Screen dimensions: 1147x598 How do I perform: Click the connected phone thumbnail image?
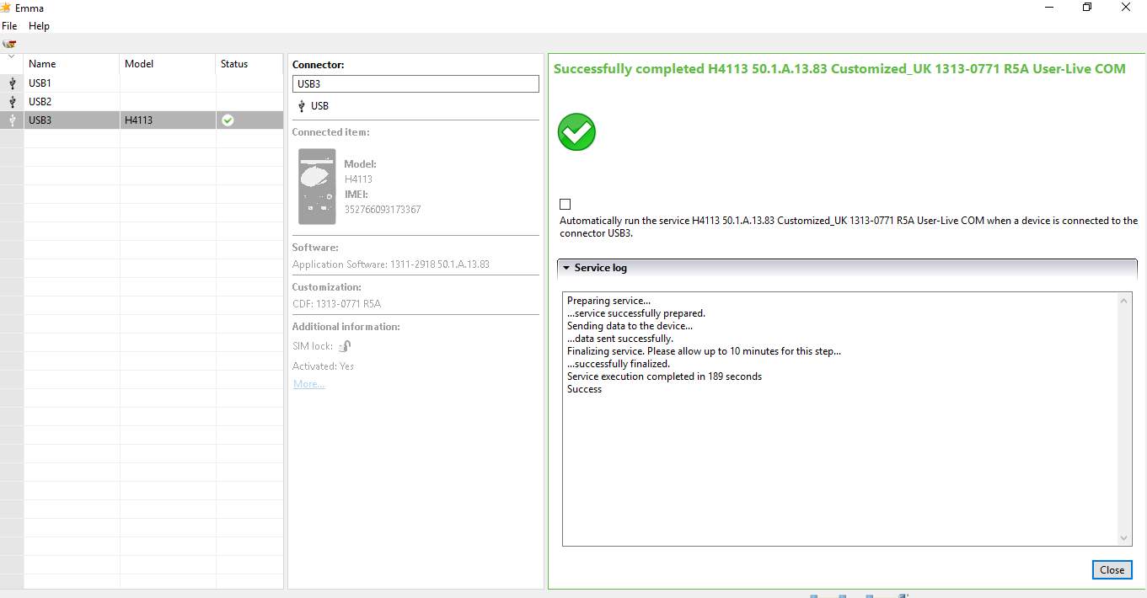pos(317,186)
